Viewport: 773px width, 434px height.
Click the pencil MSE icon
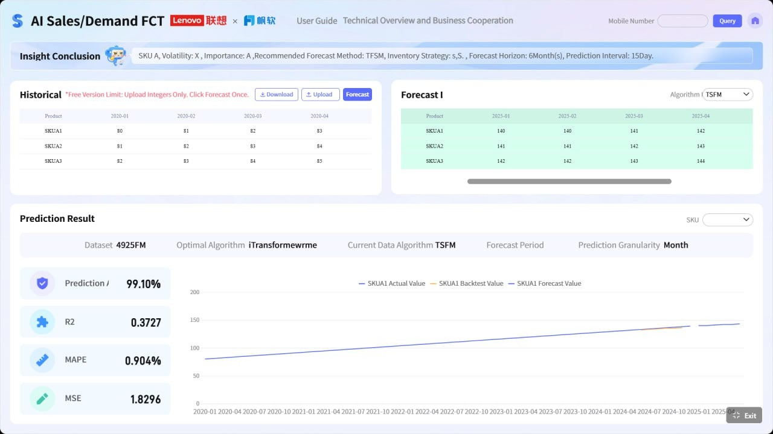click(42, 398)
